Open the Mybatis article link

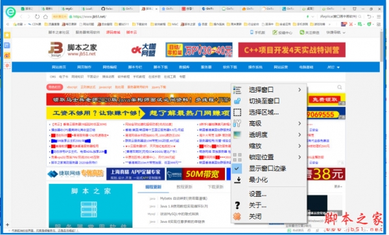click(183, 198)
